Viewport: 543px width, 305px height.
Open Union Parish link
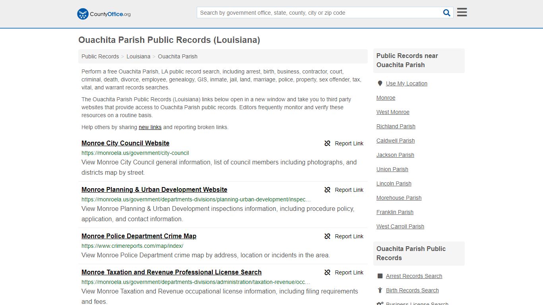point(392,169)
